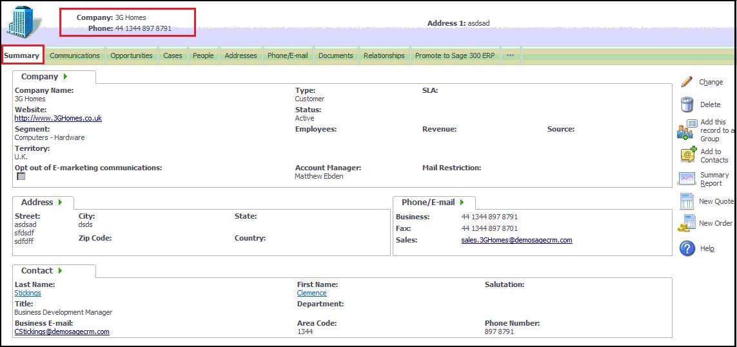Open the Clemence first name link

311,293
